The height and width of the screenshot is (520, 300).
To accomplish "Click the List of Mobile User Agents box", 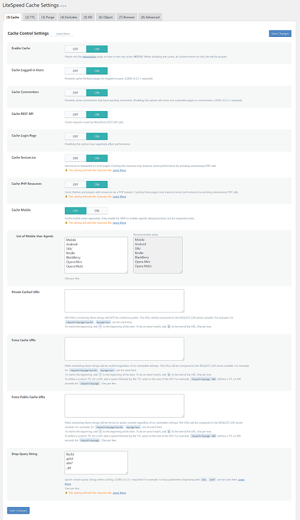I will pos(96,255).
